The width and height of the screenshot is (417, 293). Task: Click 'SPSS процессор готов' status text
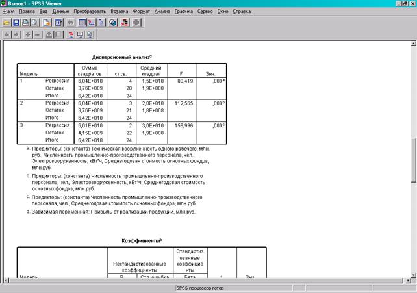pyautogui.click(x=199, y=288)
